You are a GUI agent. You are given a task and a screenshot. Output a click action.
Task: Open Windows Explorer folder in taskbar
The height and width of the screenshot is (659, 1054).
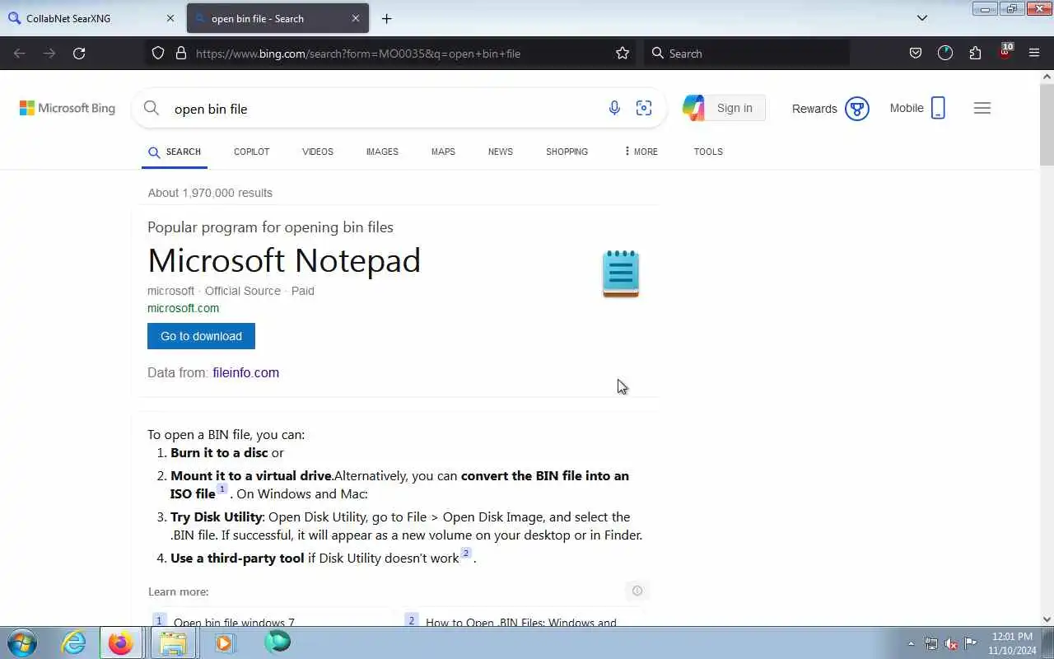[173, 643]
